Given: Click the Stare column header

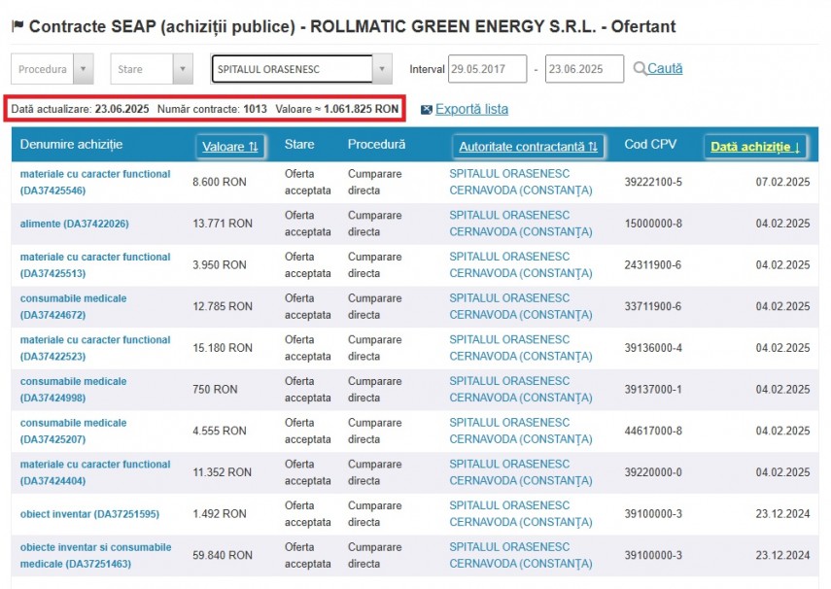Looking at the screenshot, I should [299, 144].
